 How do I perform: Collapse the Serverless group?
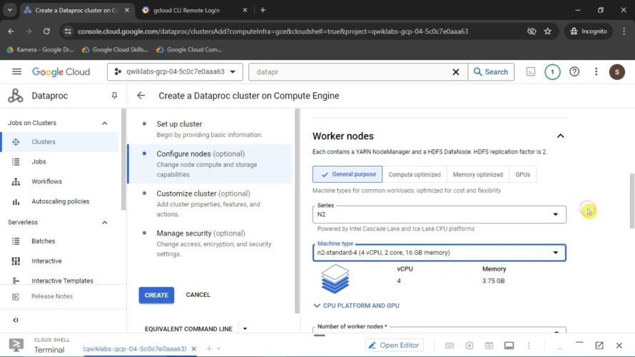point(104,223)
